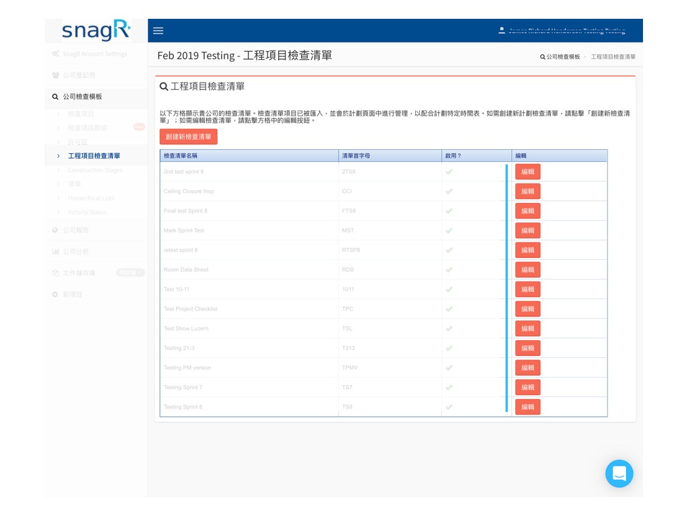
Task: Click the 新項目 plus icon
Action: click(x=55, y=294)
